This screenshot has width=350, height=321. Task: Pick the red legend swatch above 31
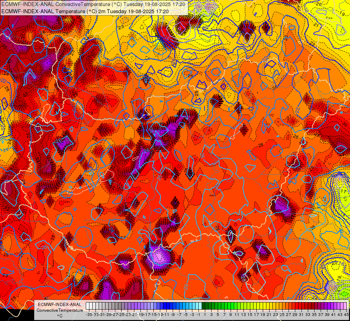click(300, 306)
